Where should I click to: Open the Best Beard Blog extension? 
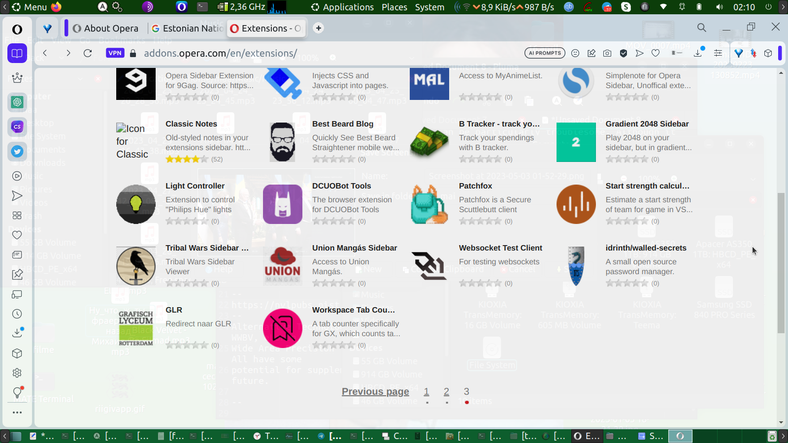343,124
